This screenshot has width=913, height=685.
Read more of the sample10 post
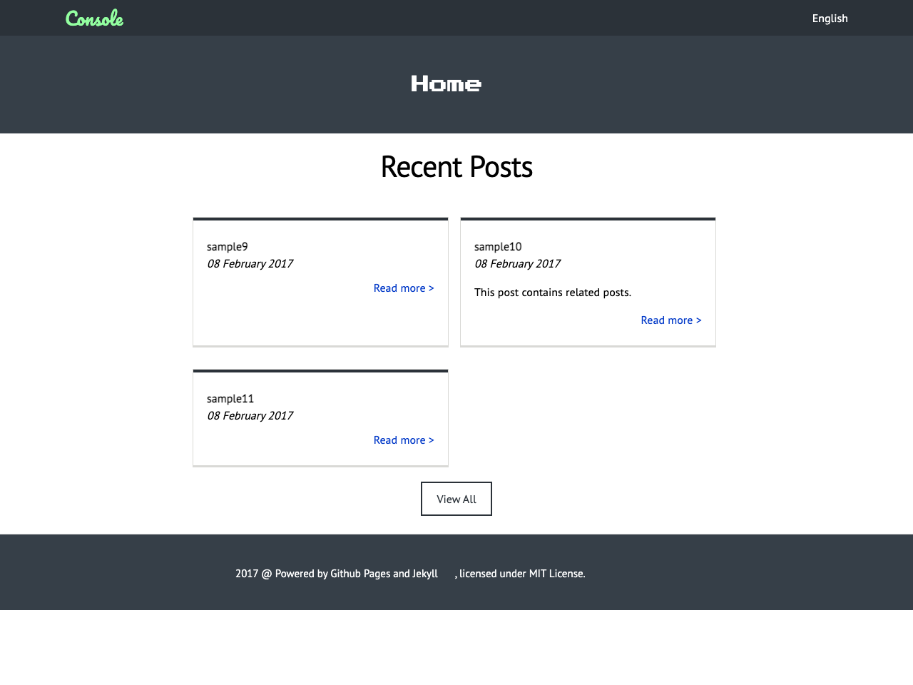coord(670,320)
